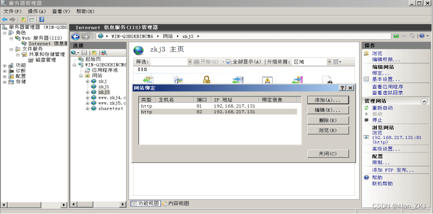Click the blue help question mark toolbar icon
433x214 pixels.
click(42, 19)
